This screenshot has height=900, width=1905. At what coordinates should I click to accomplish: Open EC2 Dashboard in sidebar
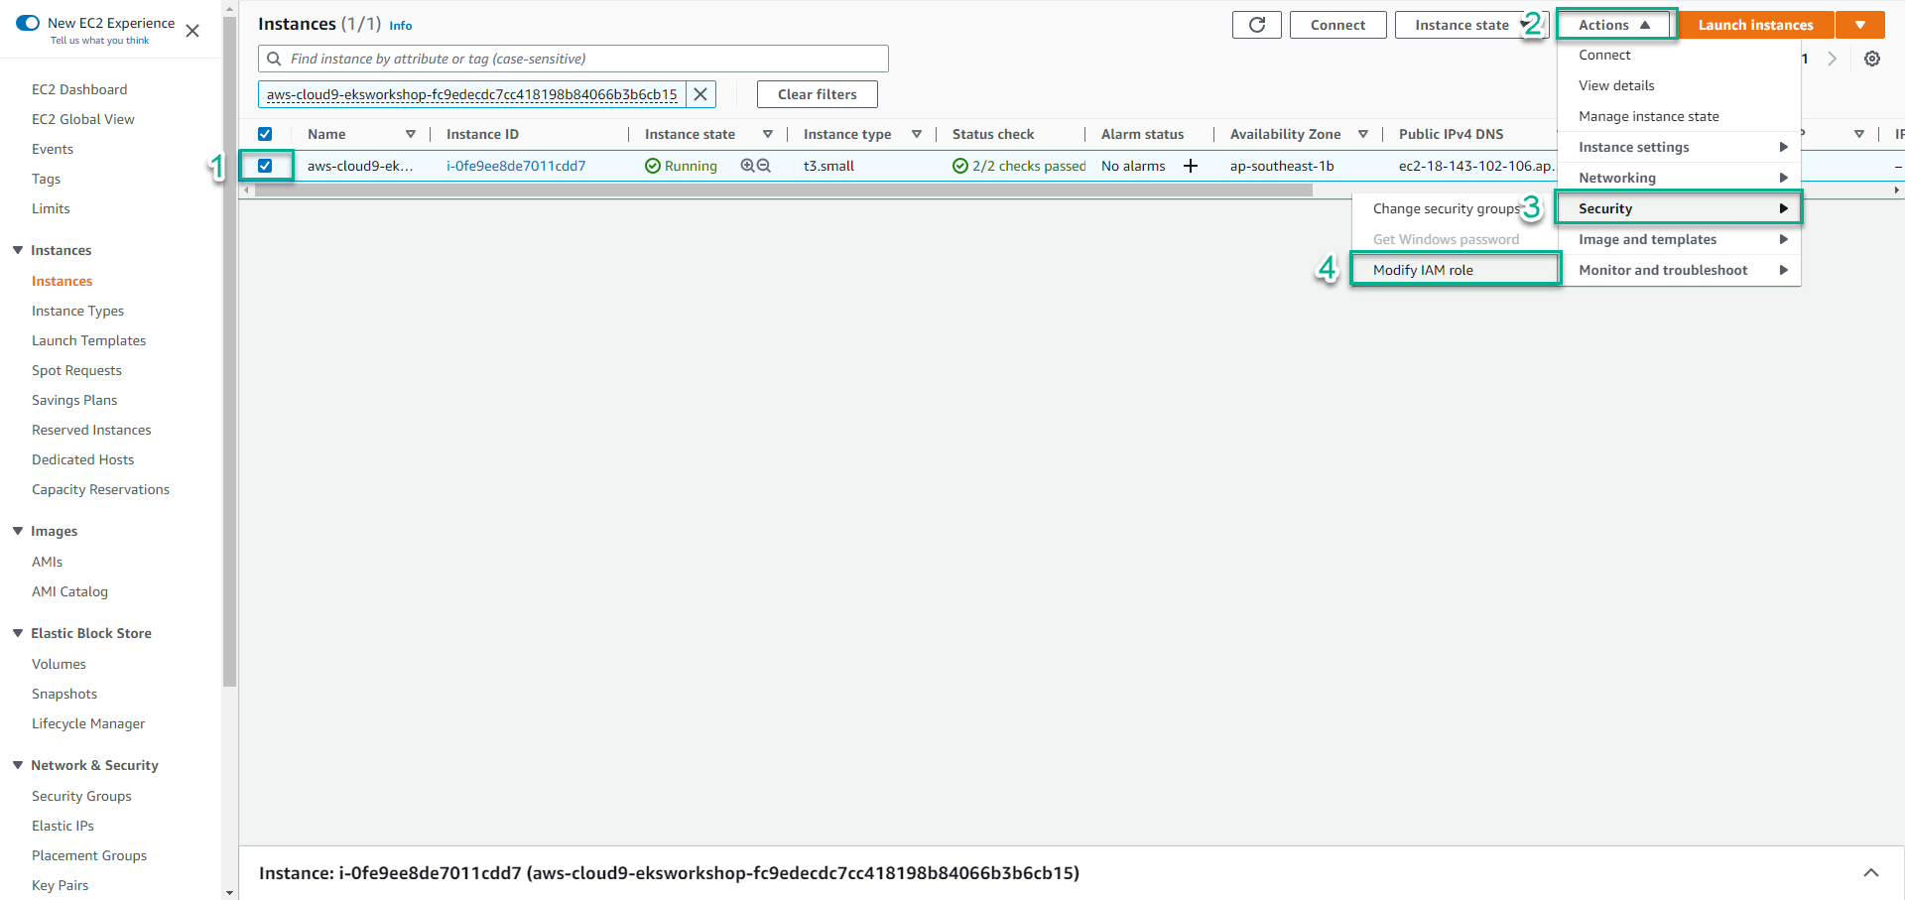pos(79,89)
